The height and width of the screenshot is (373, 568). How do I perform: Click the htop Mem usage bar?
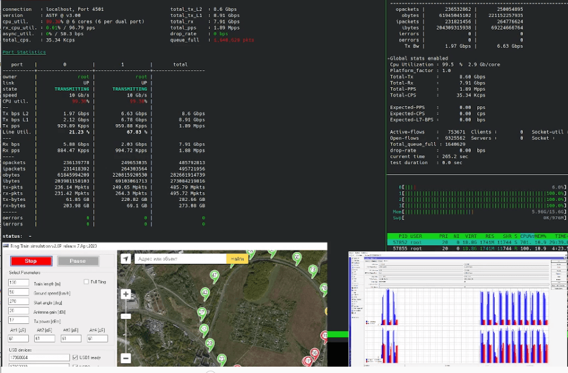[479, 212]
